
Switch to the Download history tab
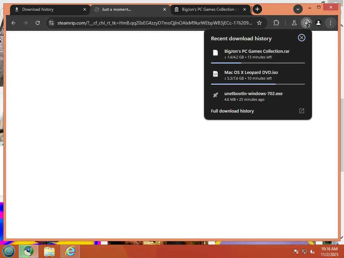tap(50, 9)
